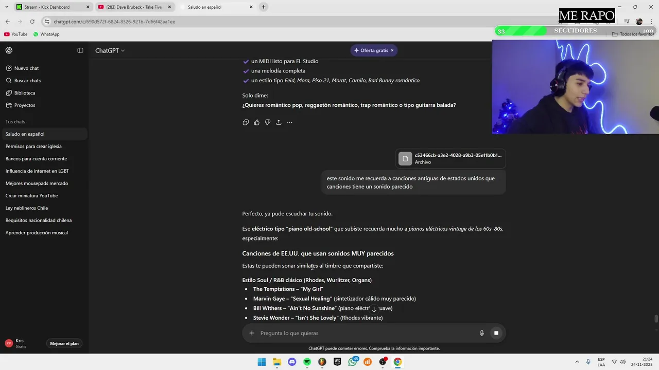Collapse the sidebar with panel icon
This screenshot has height=370, width=659.
(x=80, y=50)
